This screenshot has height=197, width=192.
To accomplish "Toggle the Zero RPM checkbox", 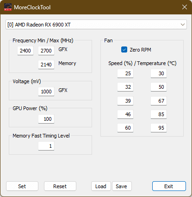I will [124, 50].
